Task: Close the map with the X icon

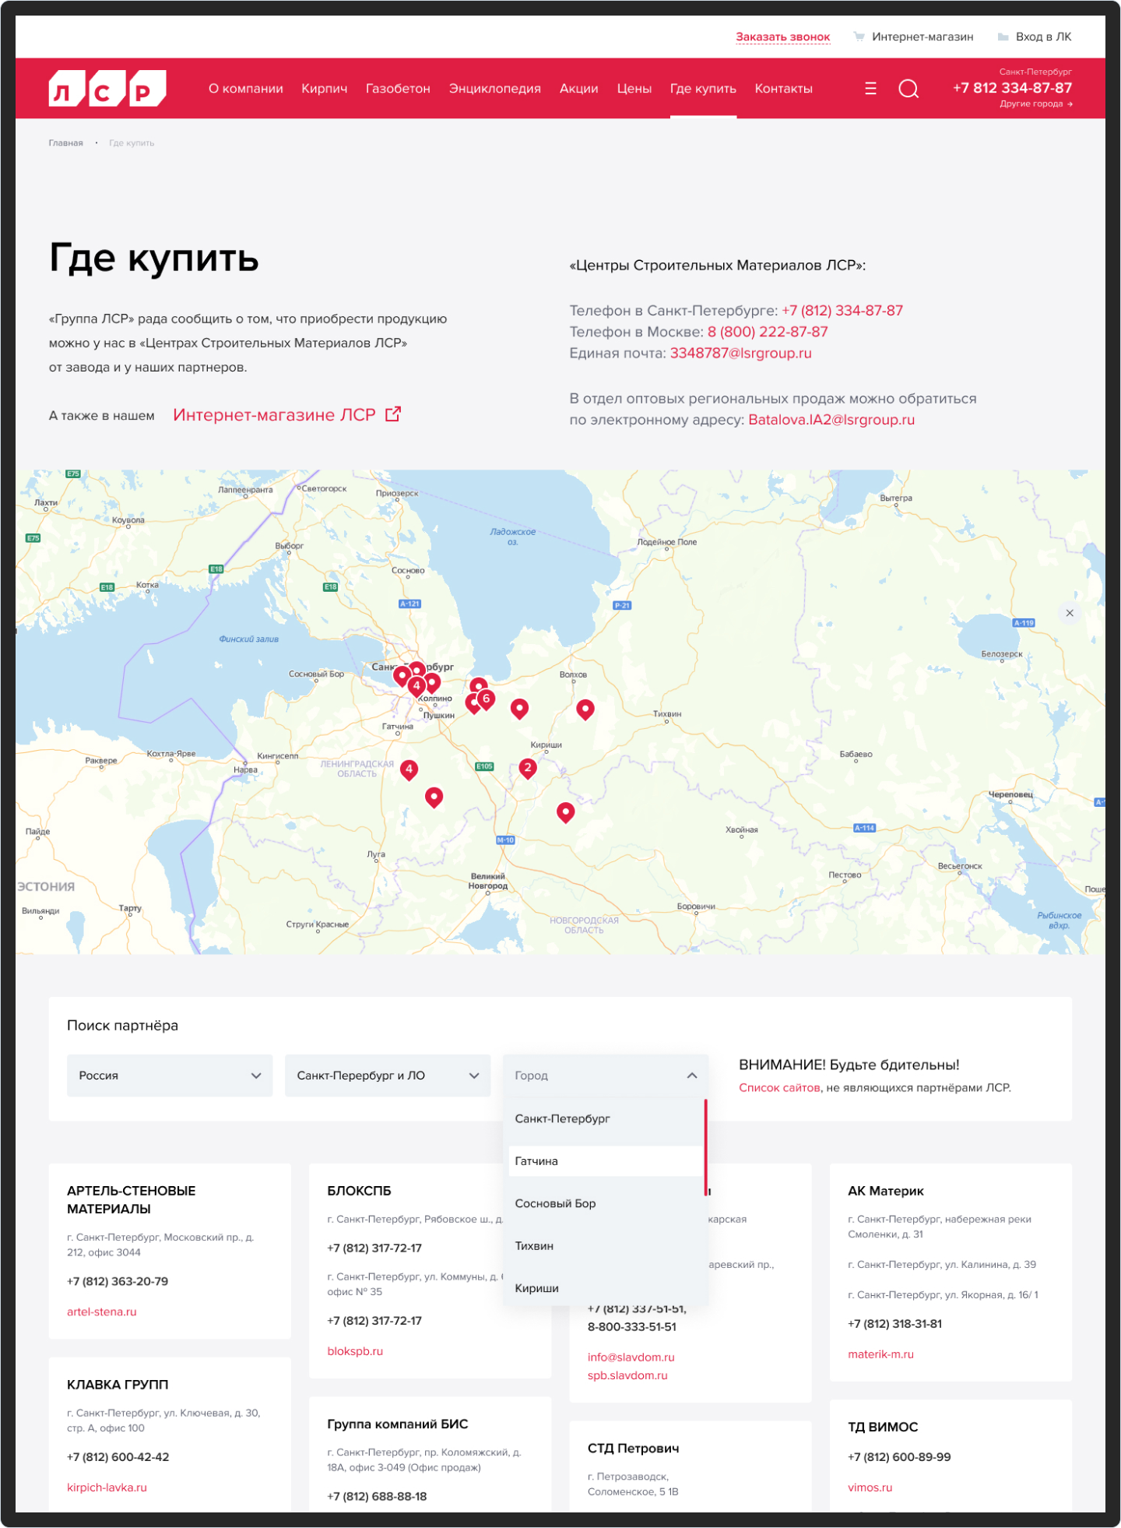Action: 1070,613
